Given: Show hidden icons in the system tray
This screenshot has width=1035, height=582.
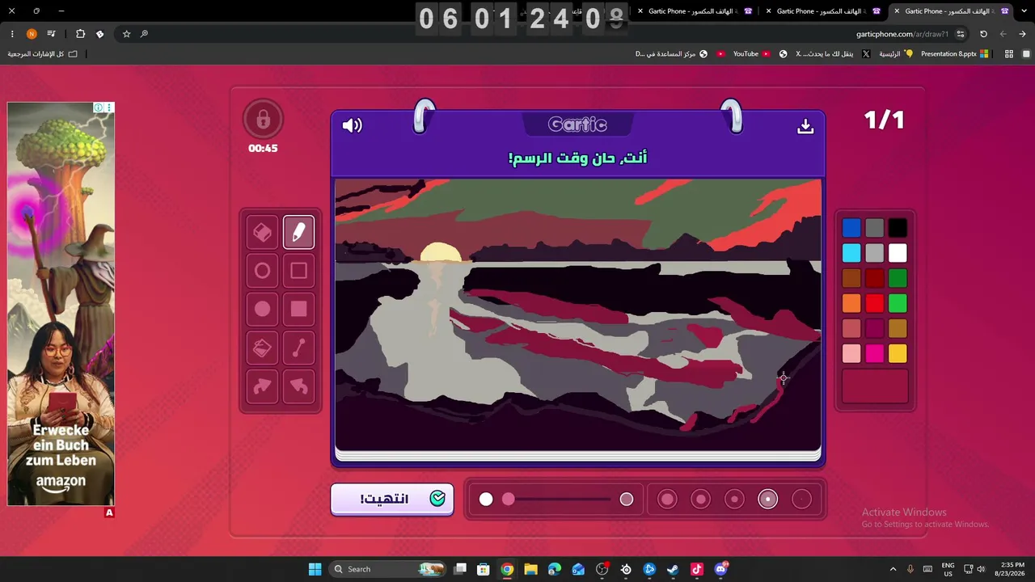Looking at the screenshot, I should (893, 569).
